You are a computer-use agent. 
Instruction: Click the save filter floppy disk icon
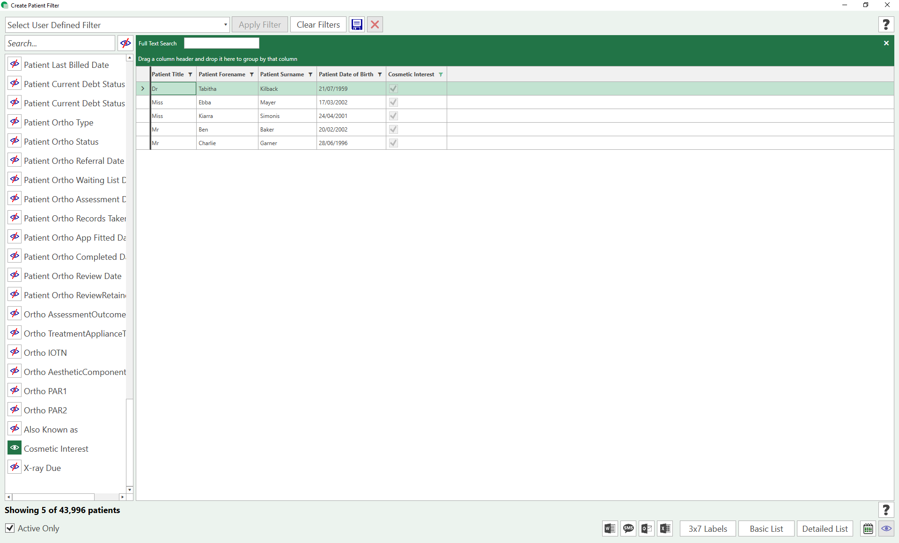pyautogui.click(x=357, y=25)
